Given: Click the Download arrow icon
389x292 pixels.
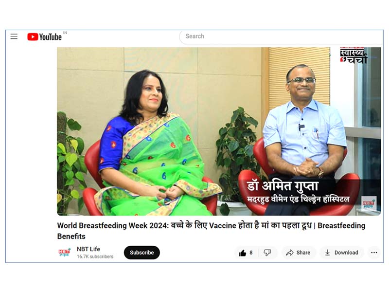Looking at the screenshot, I should (x=327, y=253).
